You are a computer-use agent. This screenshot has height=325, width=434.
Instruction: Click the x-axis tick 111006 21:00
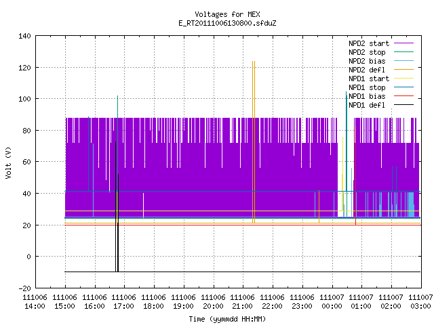click(243, 302)
